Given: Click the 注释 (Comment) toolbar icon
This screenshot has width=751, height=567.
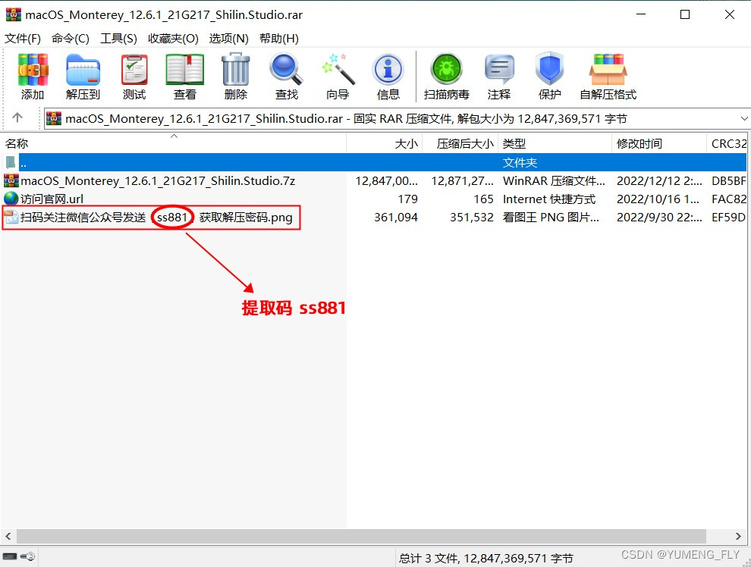Looking at the screenshot, I should pyautogui.click(x=499, y=70).
